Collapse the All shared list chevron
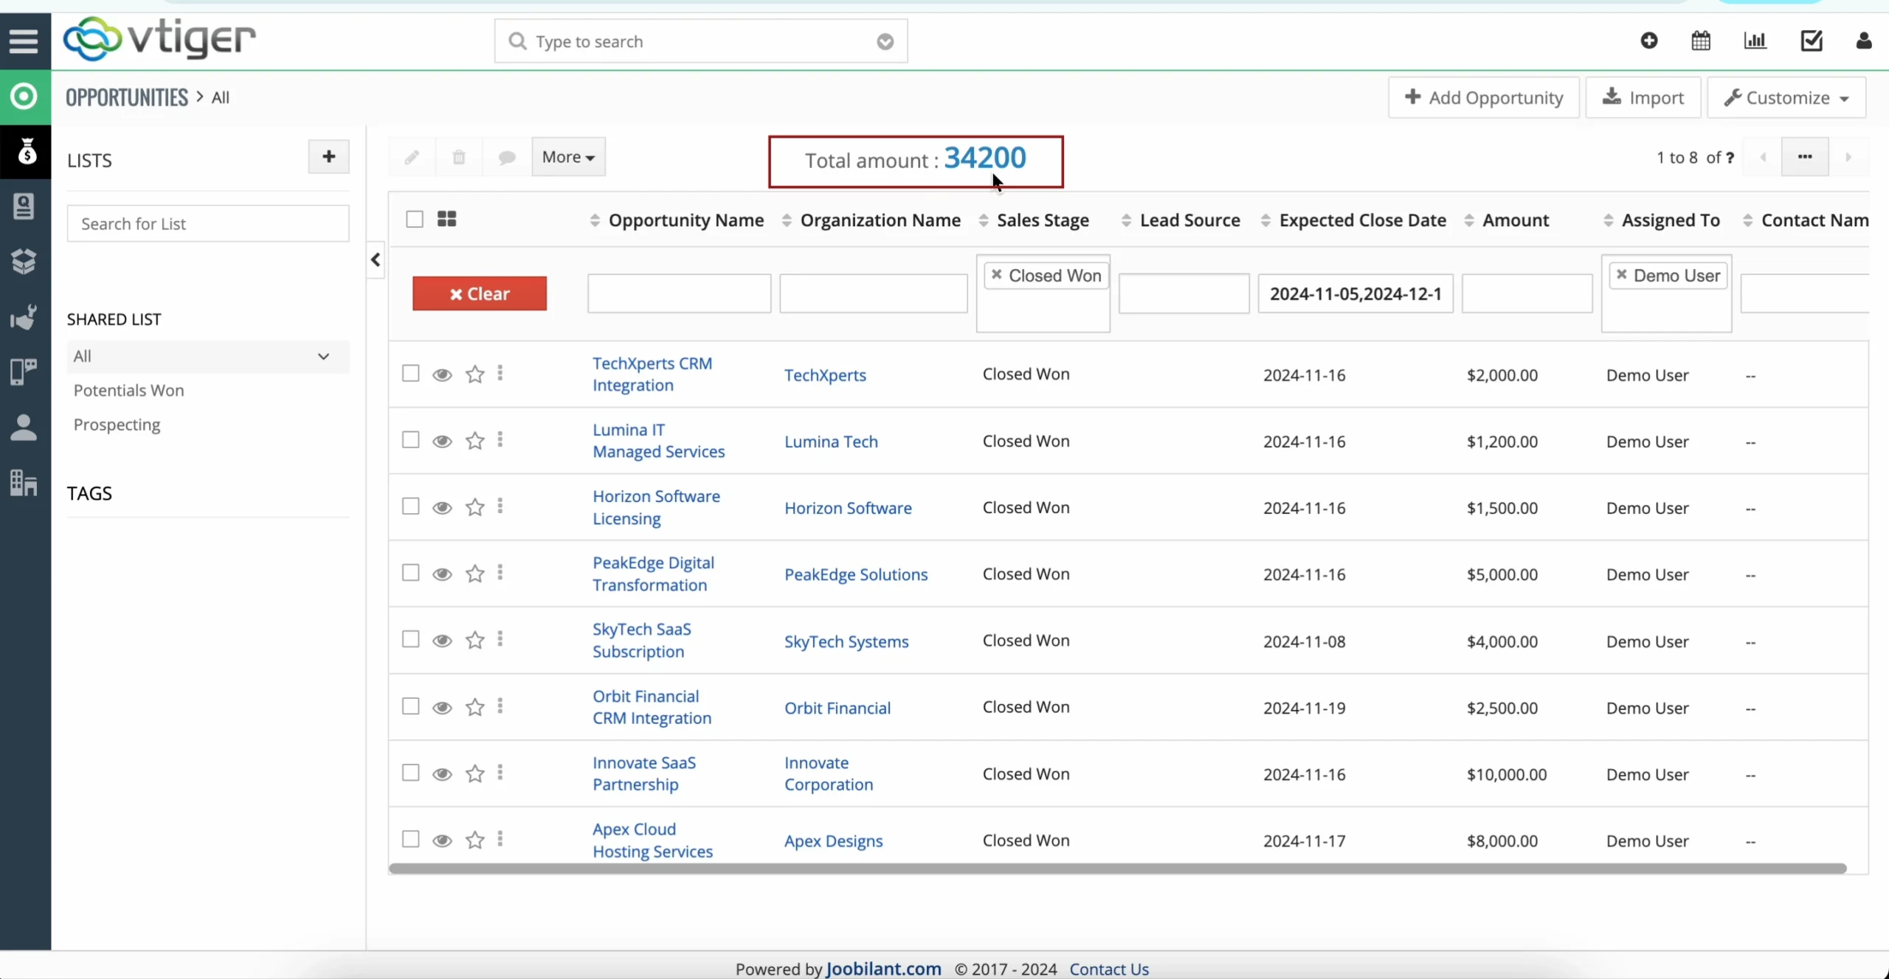The width and height of the screenshot is (1889, 979). click(323, 357)
